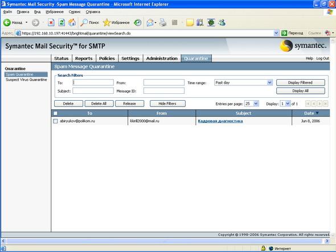
Task: Open the Вид menu
Action: coord(37,12)
